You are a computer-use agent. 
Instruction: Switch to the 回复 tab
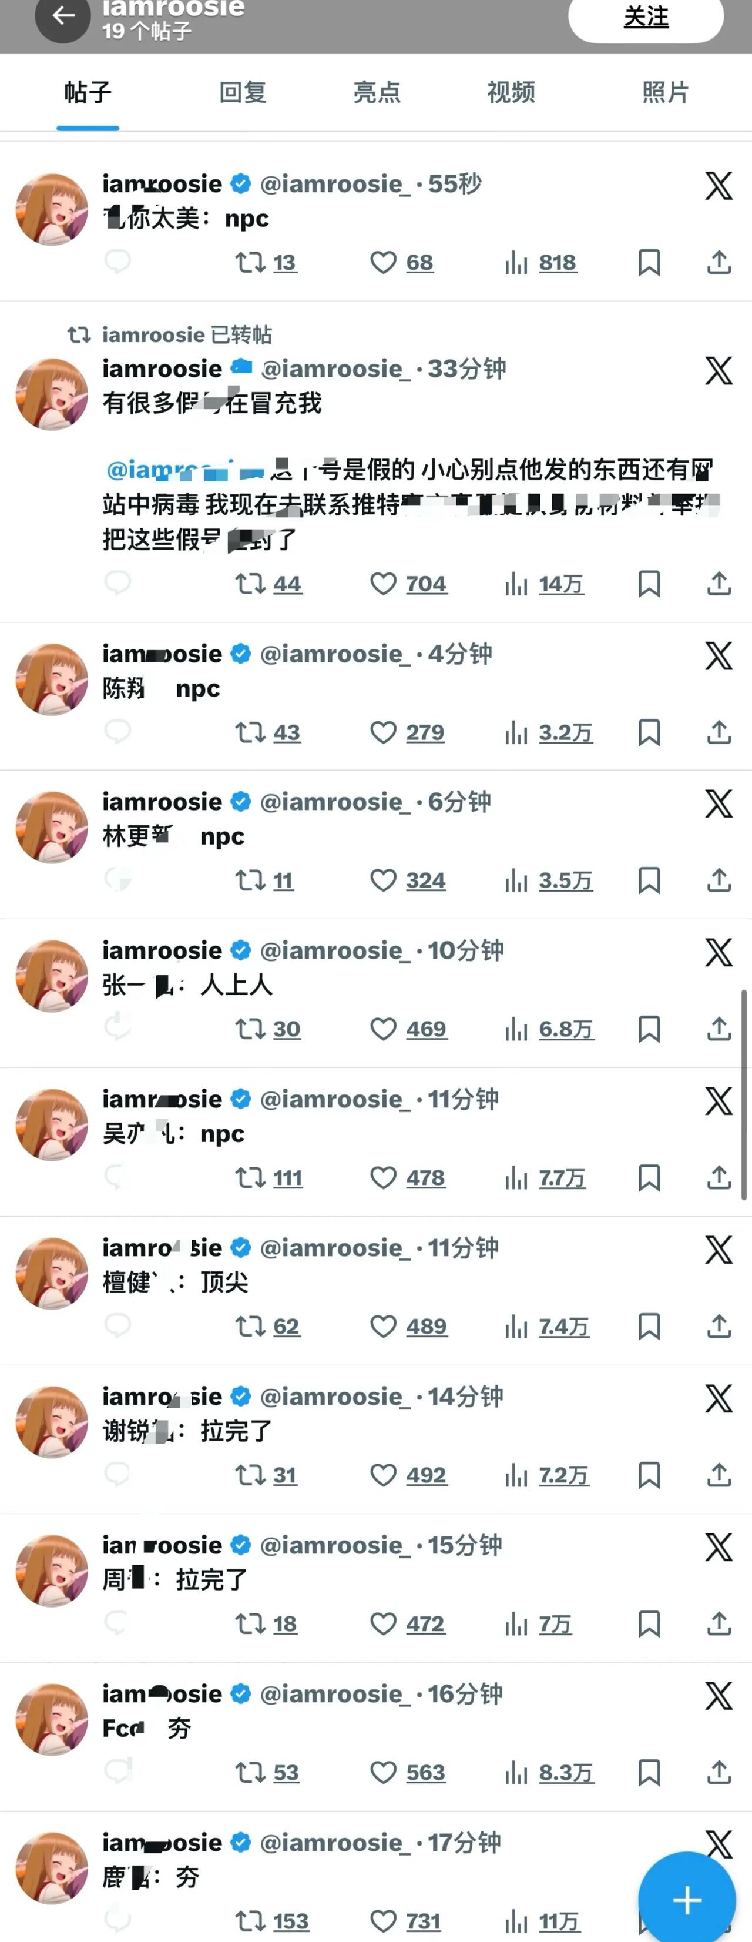(x=243, y=93)
